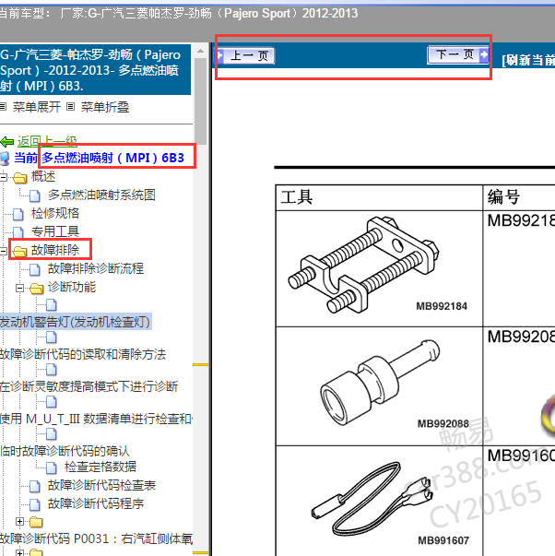
Task: Click page icon above 发动机警告灯 entry
Action: pyautogui.click(x=52, y=305)
